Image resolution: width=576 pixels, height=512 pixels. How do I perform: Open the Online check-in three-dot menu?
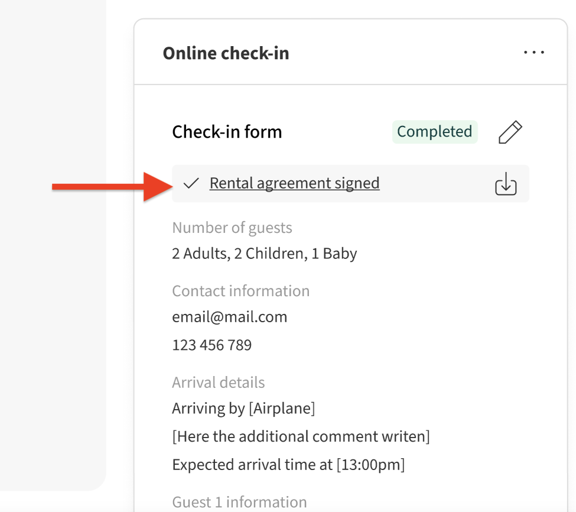click(x=533, y=53)
